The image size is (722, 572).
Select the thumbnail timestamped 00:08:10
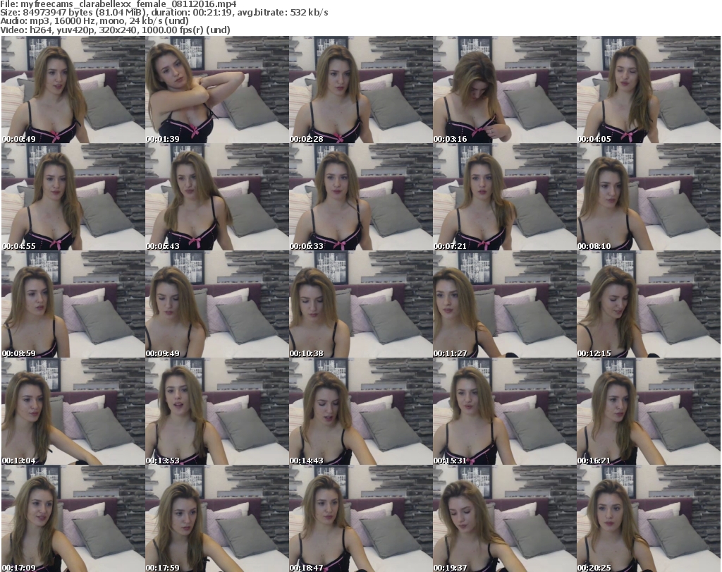click(x=649, y=197)
